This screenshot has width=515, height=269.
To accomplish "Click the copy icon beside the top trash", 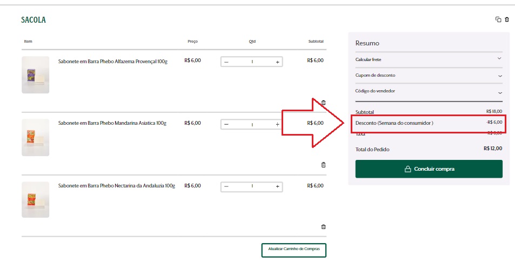I will coord(498,20).
